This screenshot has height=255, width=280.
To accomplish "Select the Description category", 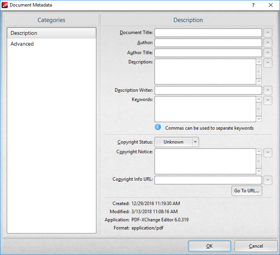I will tap(52, 33).
